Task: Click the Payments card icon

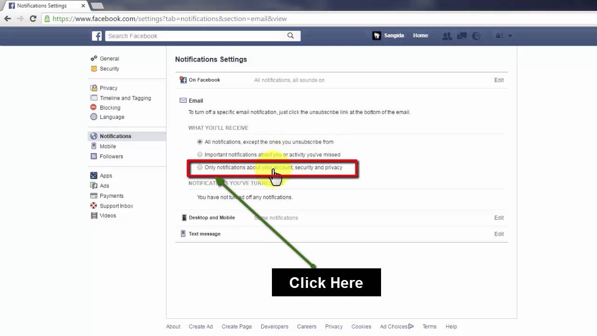Action: coord(94,196)
